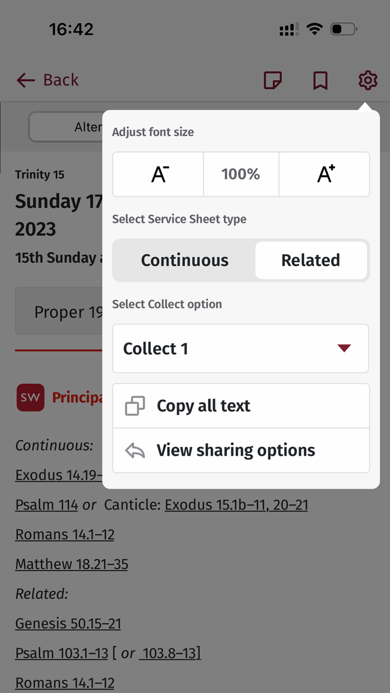Switch Service Sheet type to Related

coord(311,260)
